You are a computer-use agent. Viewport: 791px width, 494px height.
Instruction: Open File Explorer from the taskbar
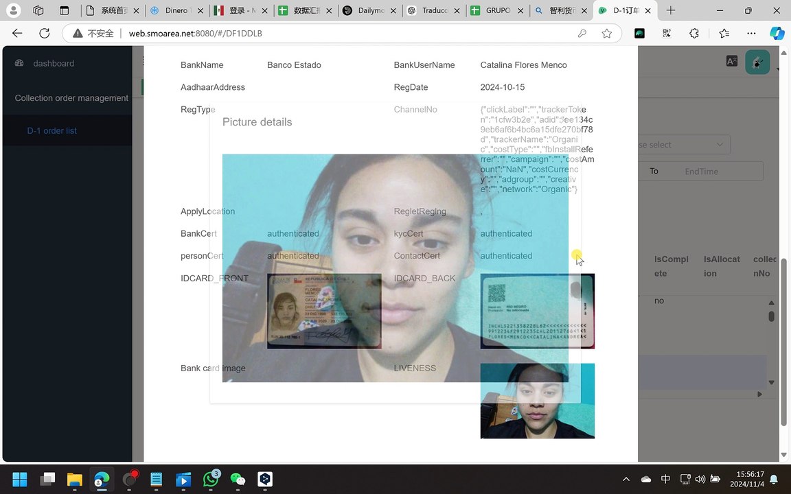pos(75,479)
